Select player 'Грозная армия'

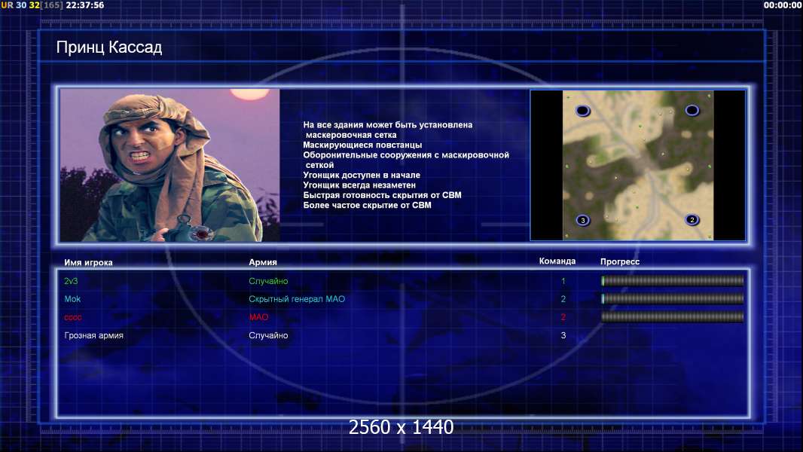point(93,335)
